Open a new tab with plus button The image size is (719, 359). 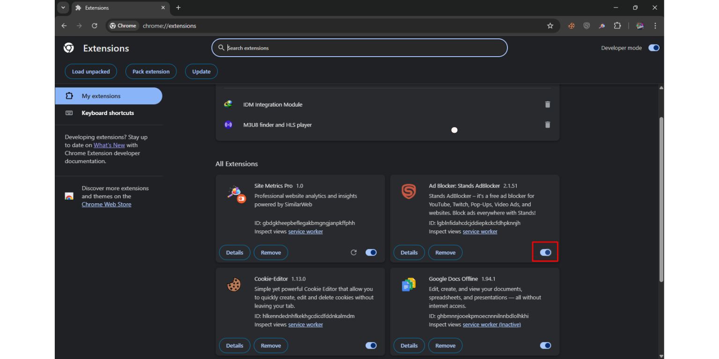(x=178, y=7)
